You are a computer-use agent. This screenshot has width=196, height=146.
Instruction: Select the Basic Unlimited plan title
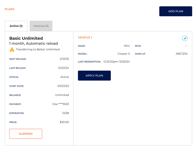pos(26,38)
